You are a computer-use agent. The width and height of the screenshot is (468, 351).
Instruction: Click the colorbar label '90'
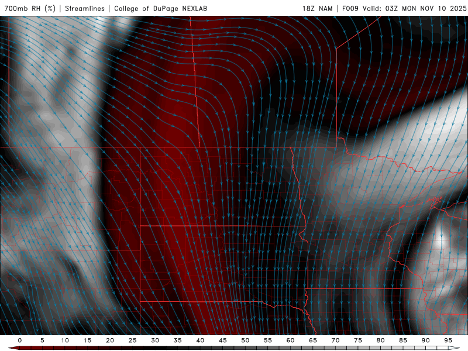point(425,340)
